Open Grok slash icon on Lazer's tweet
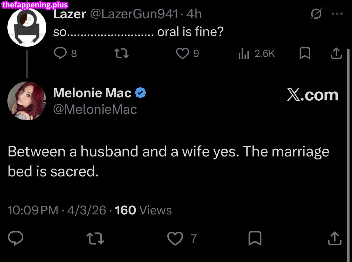352x262 pixels. tap(316, 14)
